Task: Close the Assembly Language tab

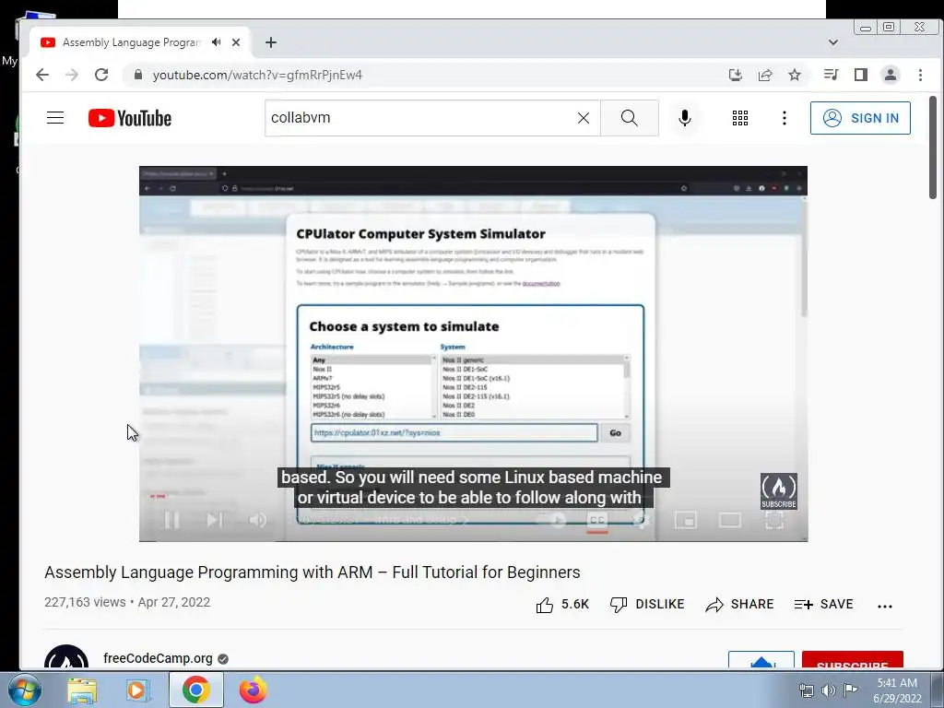Action: pos(236,42)
